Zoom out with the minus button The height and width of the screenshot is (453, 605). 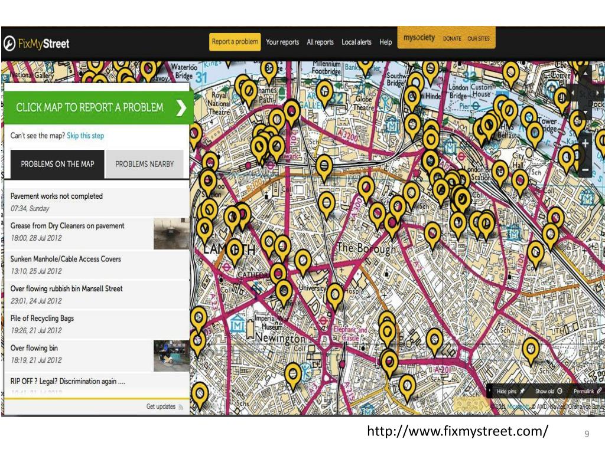(585, 169)
